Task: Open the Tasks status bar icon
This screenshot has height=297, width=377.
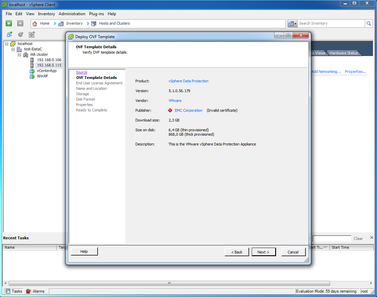Action: (8, 291)
